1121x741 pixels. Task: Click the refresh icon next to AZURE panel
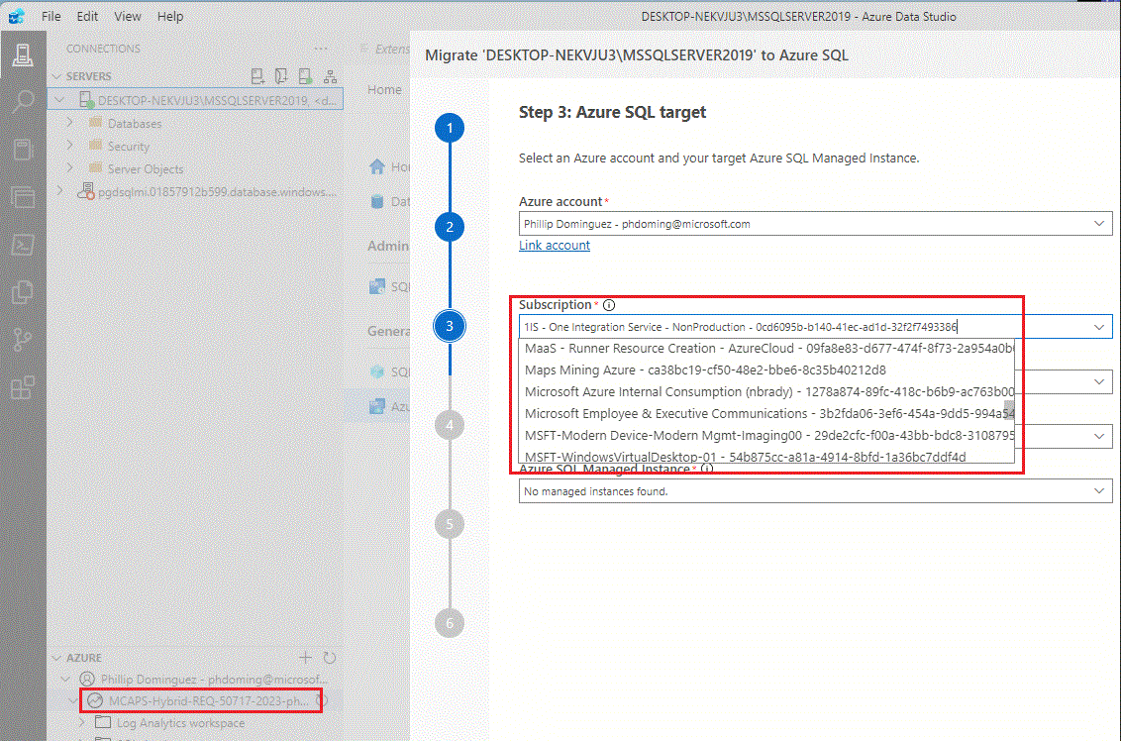coord(329,657)
